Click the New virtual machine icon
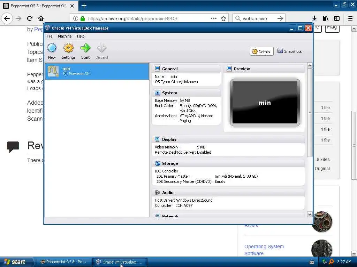Screen dimensions: 357x267 (x=52, y=51)
